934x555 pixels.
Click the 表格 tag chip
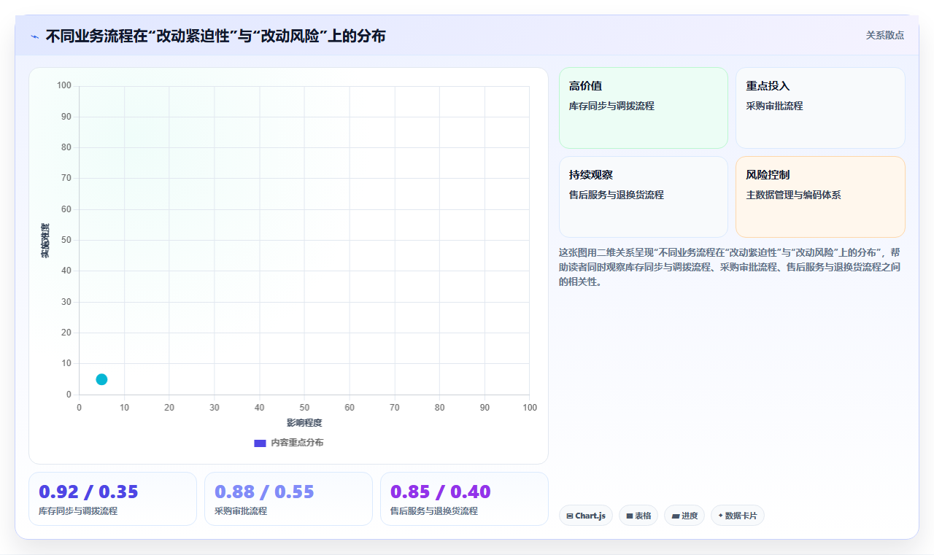(x=638, y=516)
